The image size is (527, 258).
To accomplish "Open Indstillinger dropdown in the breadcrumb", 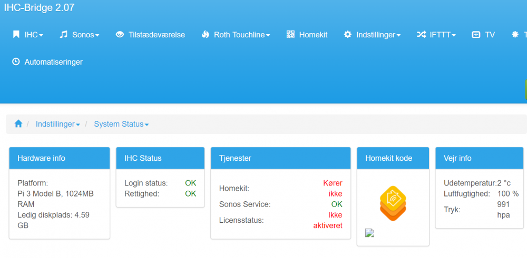I will (x=58, y=124).
